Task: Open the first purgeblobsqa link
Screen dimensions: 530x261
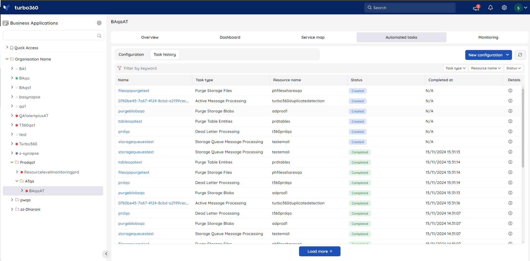Action: (131, 111)
